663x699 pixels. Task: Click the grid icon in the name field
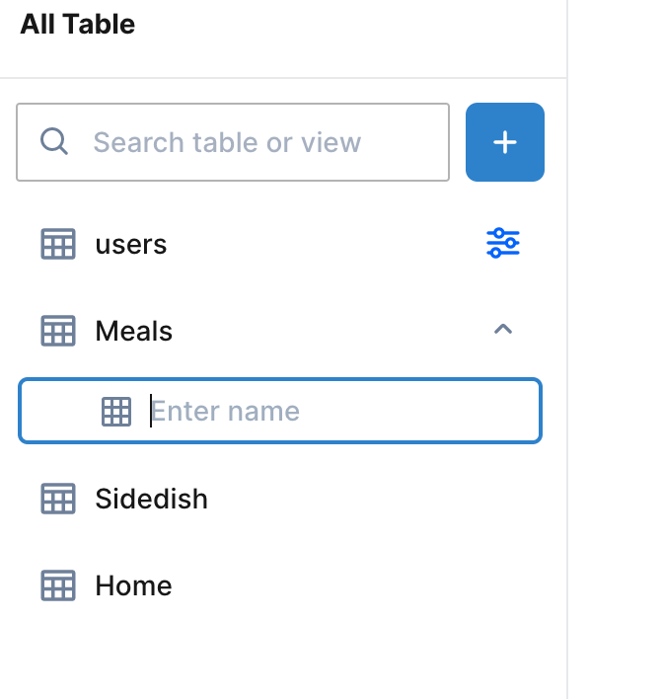[116, 411]
